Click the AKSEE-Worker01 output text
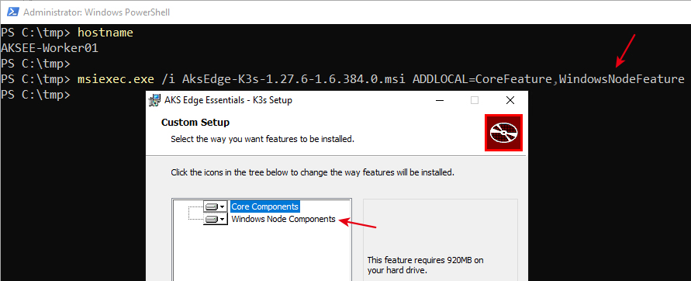Screen dimensions: 691x281 click(x=50, y=48)
